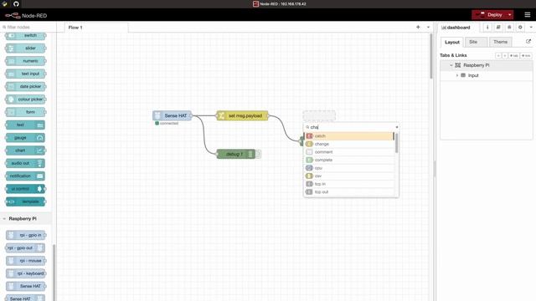
Task: Choose comment in the quick-add list
Action: click(x=349, y=152)
